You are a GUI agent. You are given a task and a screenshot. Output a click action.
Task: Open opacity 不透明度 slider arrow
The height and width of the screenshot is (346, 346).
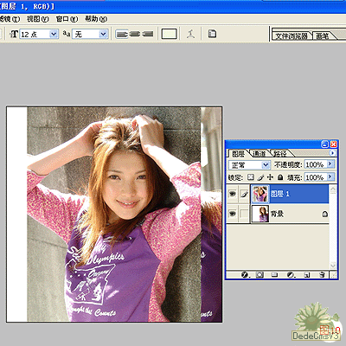pyautogui.click(x=330, y=164)
